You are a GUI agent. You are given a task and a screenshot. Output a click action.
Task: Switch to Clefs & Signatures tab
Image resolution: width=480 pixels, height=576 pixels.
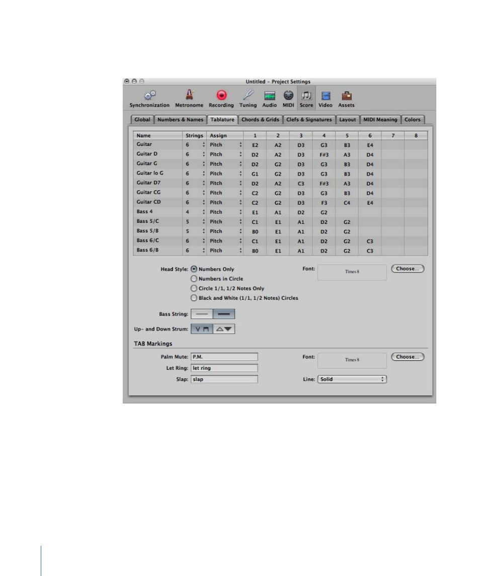coord(309,120)
